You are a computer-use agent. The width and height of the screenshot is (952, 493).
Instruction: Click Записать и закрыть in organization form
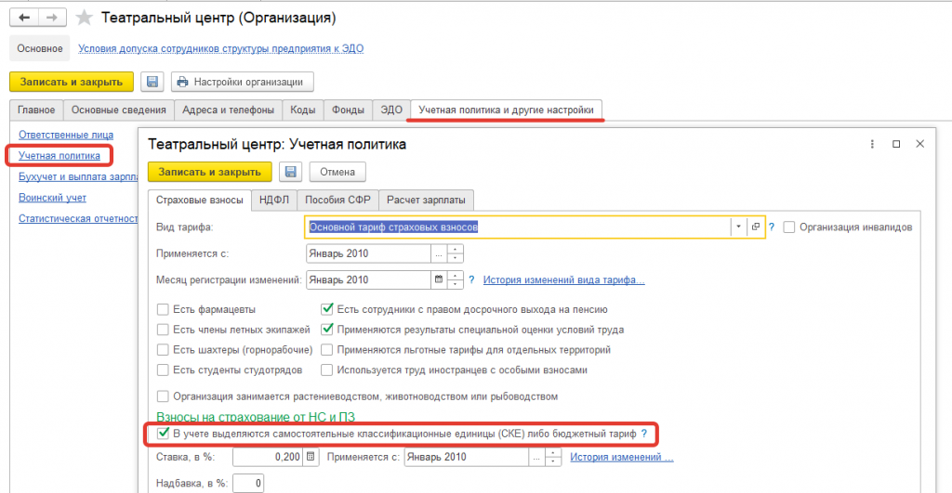coord(72,82)
